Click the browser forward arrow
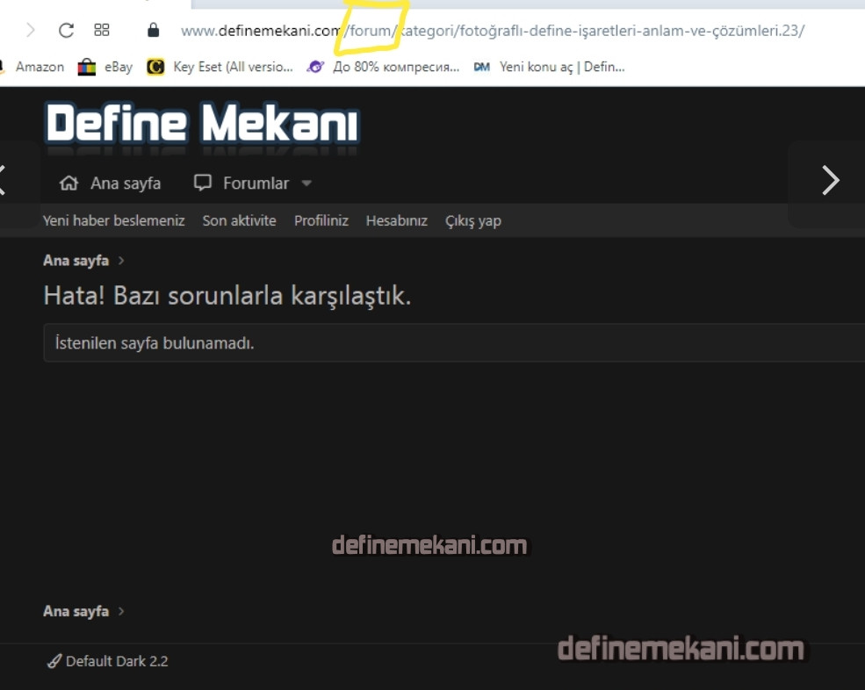This screenshot has width=865, height=690. click(31, 31)
